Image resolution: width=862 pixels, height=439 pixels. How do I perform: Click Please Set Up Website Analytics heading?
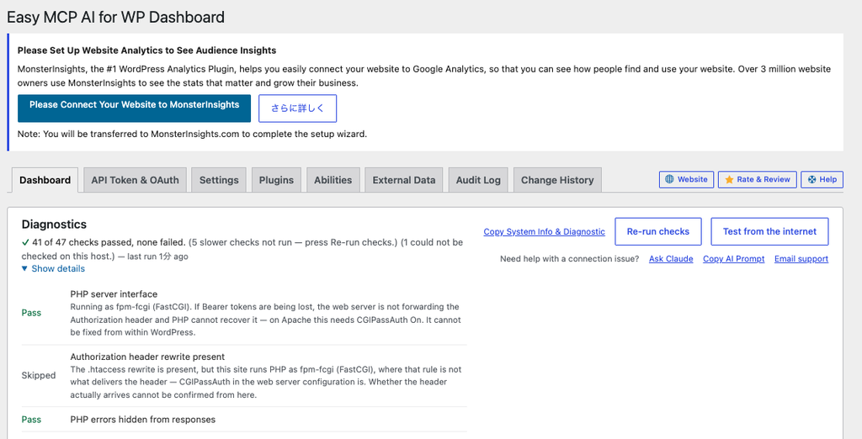click(146, 50)
